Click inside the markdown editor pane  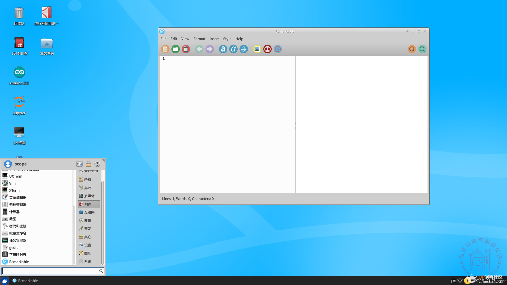click(227, 124)
